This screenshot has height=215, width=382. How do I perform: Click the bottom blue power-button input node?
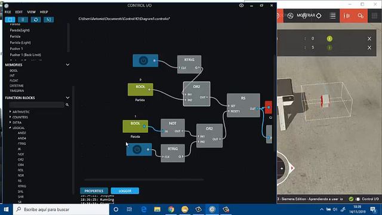(x=139, y=149)
